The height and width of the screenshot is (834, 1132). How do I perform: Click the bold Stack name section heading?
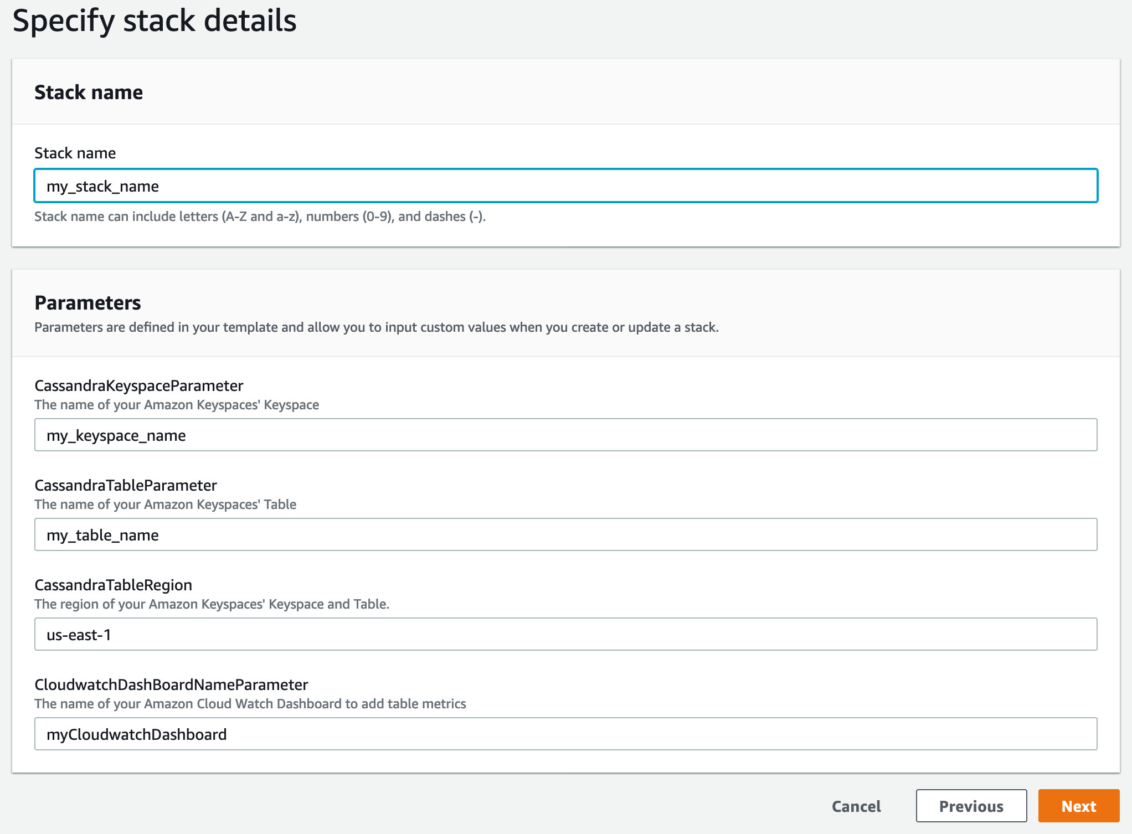[x=89, y=92]
